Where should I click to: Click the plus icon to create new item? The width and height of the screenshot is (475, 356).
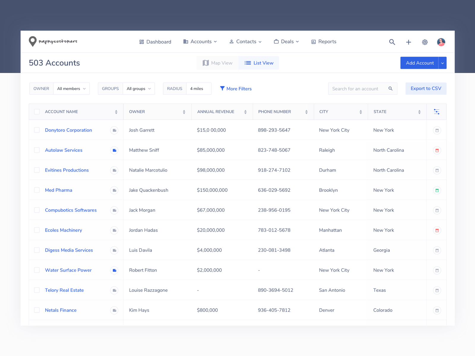408,42
